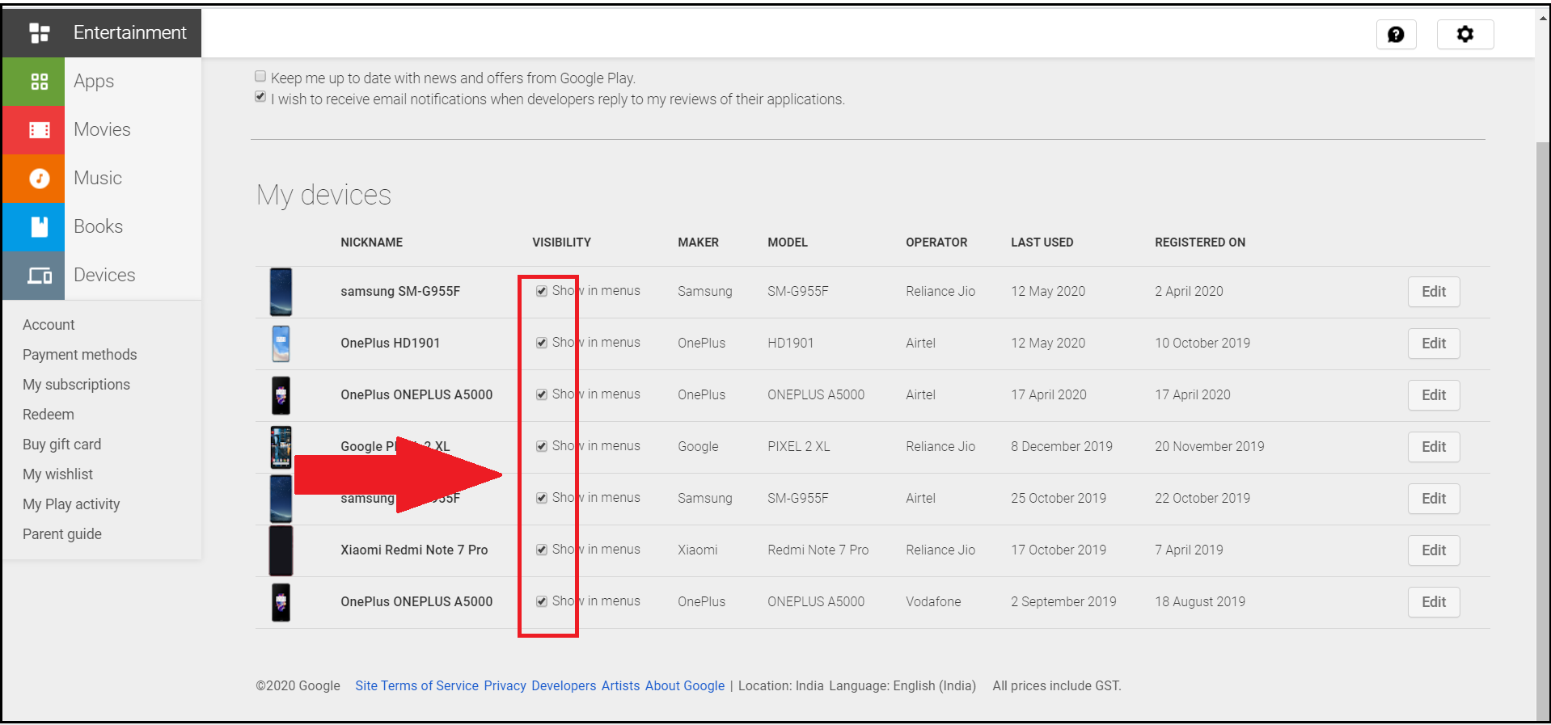Toggle Show in menus for Pixel 2 XL
The height and width of the screenshot is (725, 1551).
click(542, 446)
